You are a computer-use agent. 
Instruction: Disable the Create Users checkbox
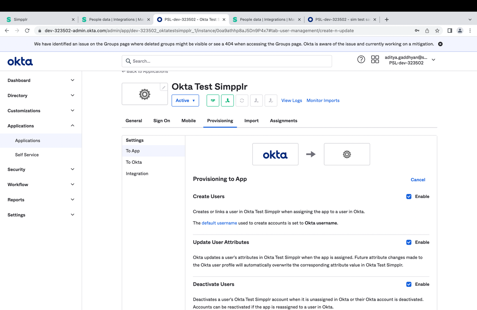pos(409,196)
